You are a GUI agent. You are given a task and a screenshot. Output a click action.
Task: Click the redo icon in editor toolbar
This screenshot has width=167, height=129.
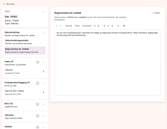point(60,26)
